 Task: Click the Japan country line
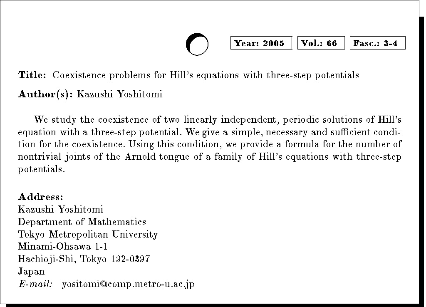pos(31,272)
